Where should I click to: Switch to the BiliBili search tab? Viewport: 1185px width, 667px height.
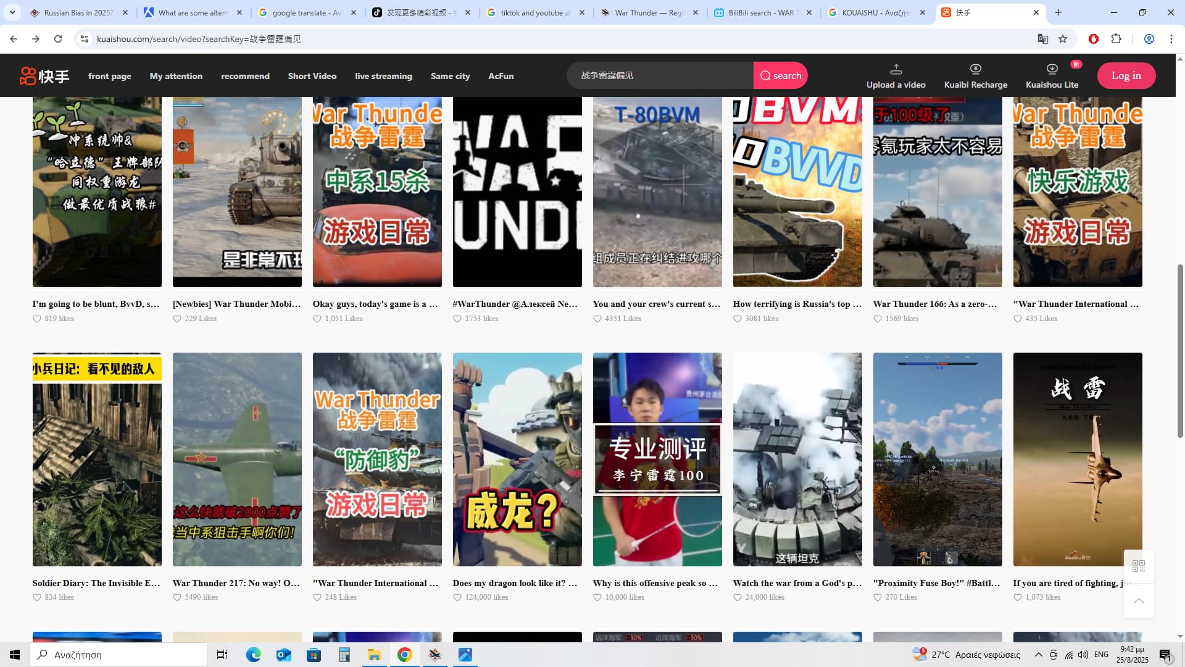click(x=763, y=12)
